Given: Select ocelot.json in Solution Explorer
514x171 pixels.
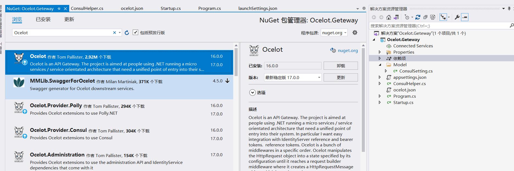Looking at the screenshot, I should coord(404,90).
